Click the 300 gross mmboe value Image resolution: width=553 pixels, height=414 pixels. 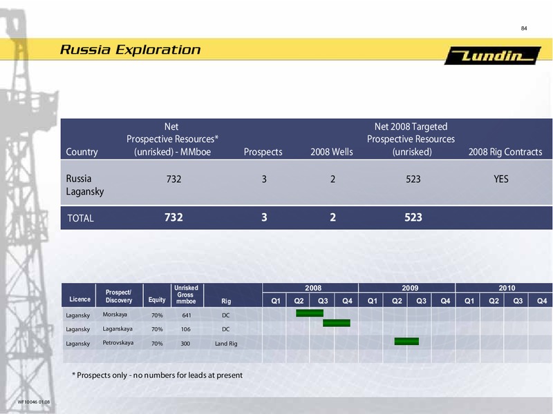pyautogui.click(x=185, y=344)
